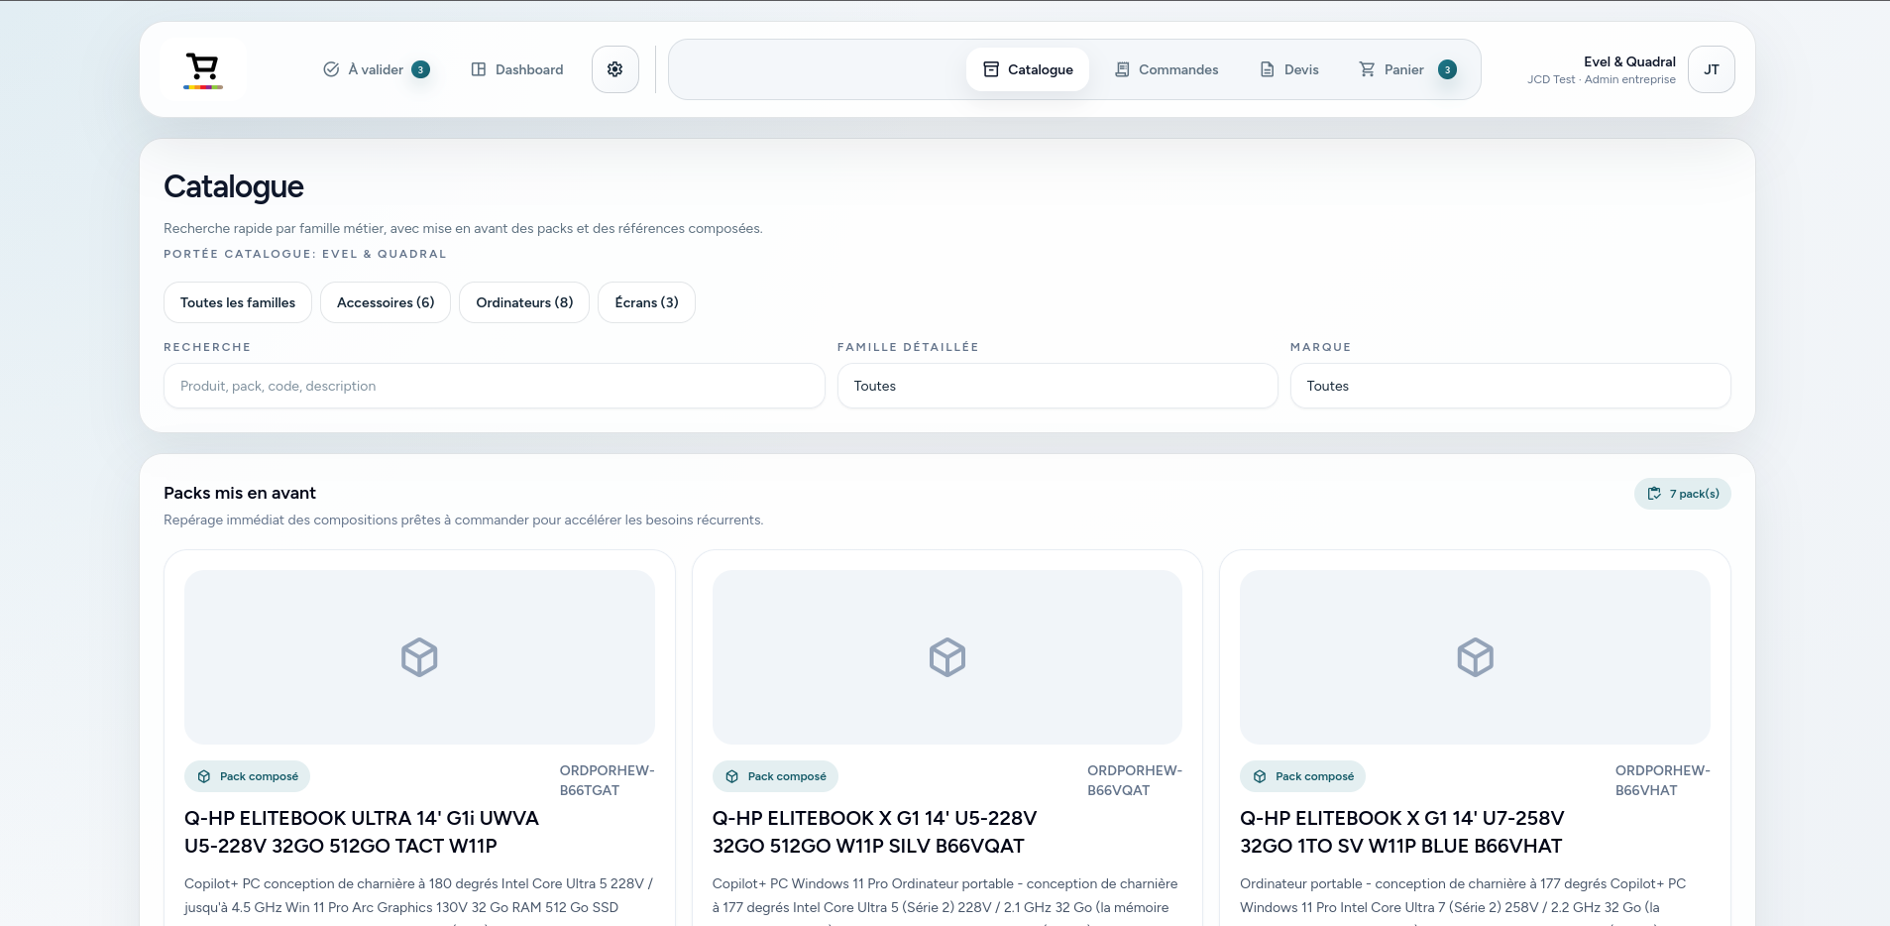Click the PORTÉE CATALOGUE: EVEL & QUADRAL label
Viewport: 1890px width, 926px height.
click(305, 254)
